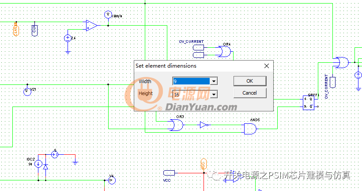Select the ground symbol right of the S source
Screen dimensions: 362x191
(75, 163)
